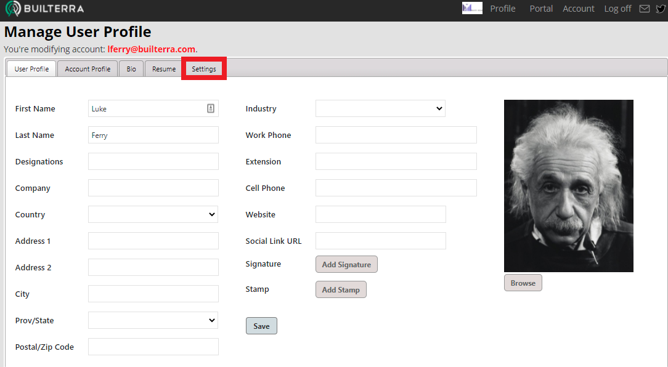Focus the Cell Phone field
This screenshot has height=367, width=668.
(x=396, y=188)
